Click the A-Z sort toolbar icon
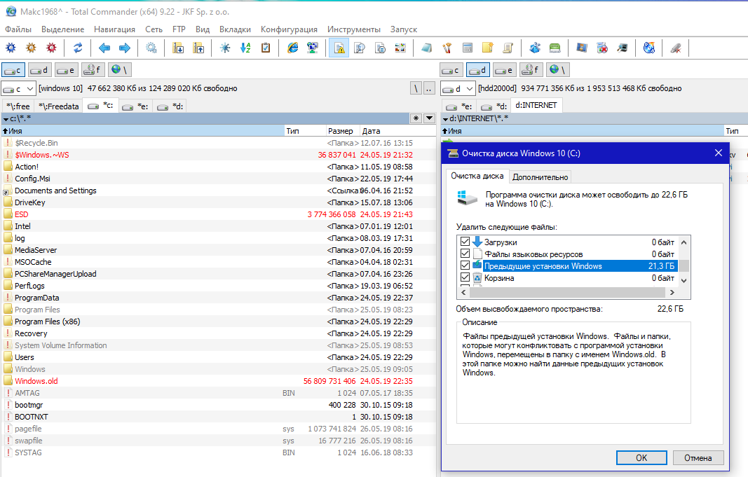The width and height of the screenshot is (748, 477). [x=245, y=48]
